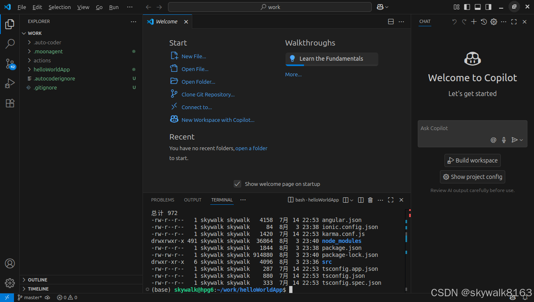Viewport: 534px width, 302px height.
Task: Open the Go menu
Action: 99,7
